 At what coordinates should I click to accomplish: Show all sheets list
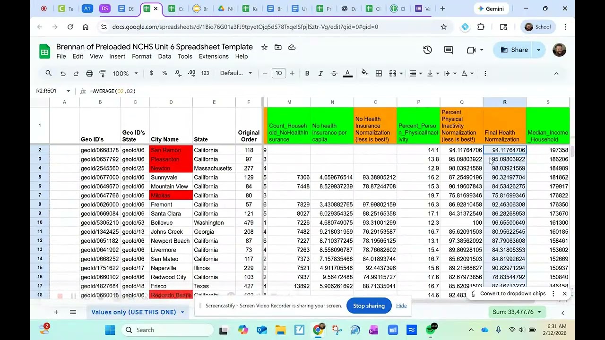coord(73,312)
